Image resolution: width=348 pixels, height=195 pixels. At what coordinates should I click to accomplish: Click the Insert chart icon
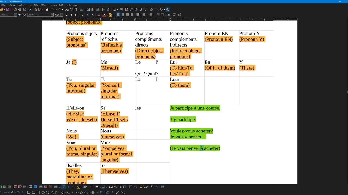pyautogui.click(x=93, y=9)
